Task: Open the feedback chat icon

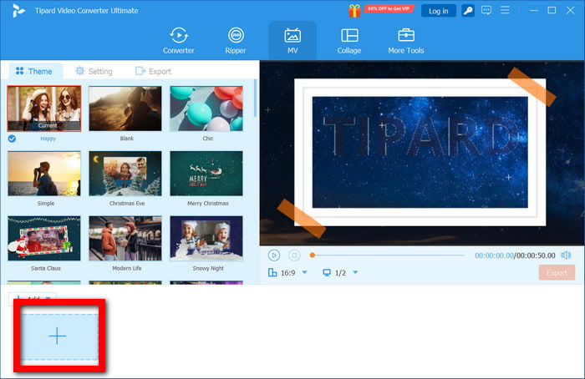Action: pyautogui.click(x=486, y=10)
